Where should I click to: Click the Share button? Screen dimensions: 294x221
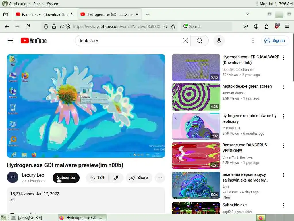[139, 178]
